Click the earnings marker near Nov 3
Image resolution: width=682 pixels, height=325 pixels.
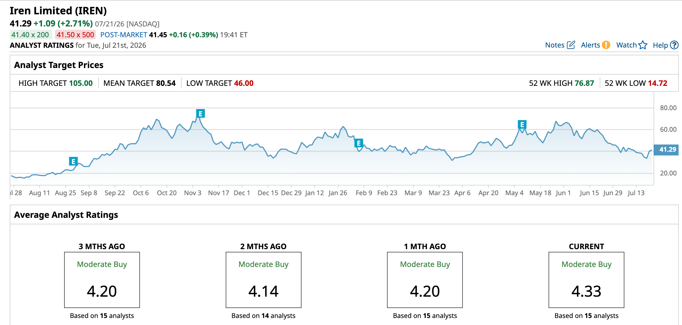point(201,114)
